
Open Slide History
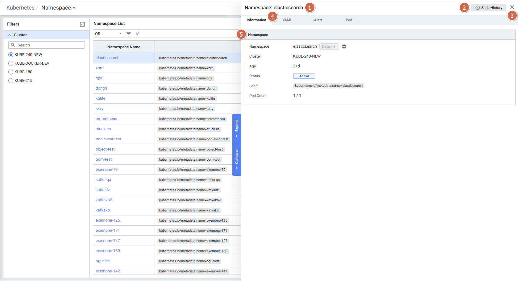click(x=489, y=8)
